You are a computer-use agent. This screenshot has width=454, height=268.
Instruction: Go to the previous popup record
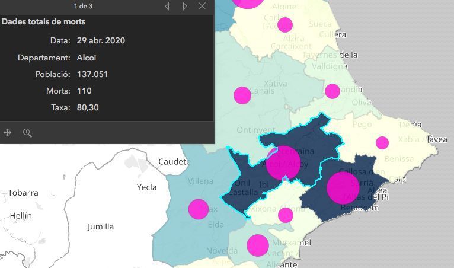[167, 6]
